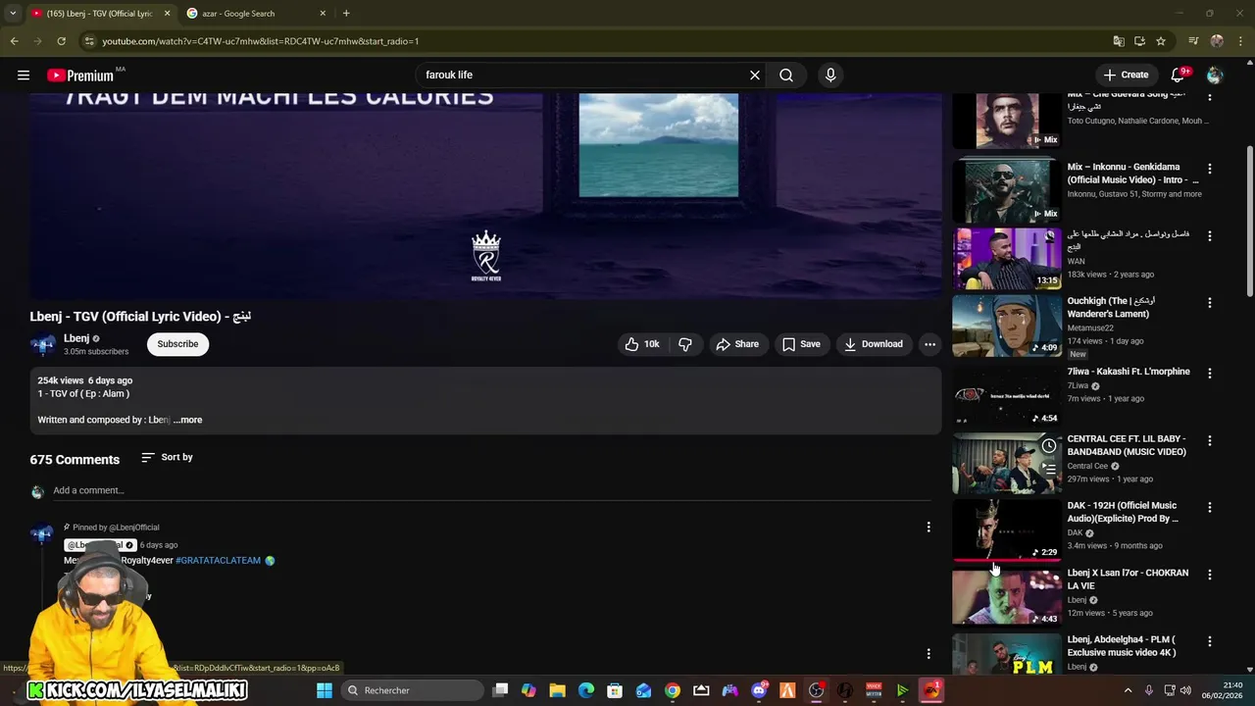1255x706 pixels.
Task: Open options for CHOKRAN LA VIE video
Action: point(1209,575)
